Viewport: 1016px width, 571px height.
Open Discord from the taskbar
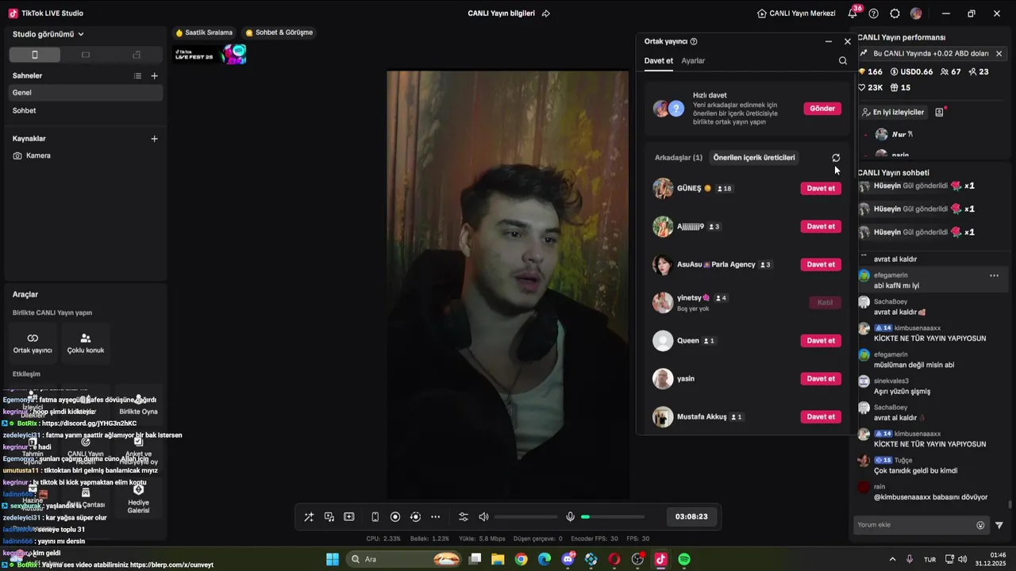pos(568,559)
